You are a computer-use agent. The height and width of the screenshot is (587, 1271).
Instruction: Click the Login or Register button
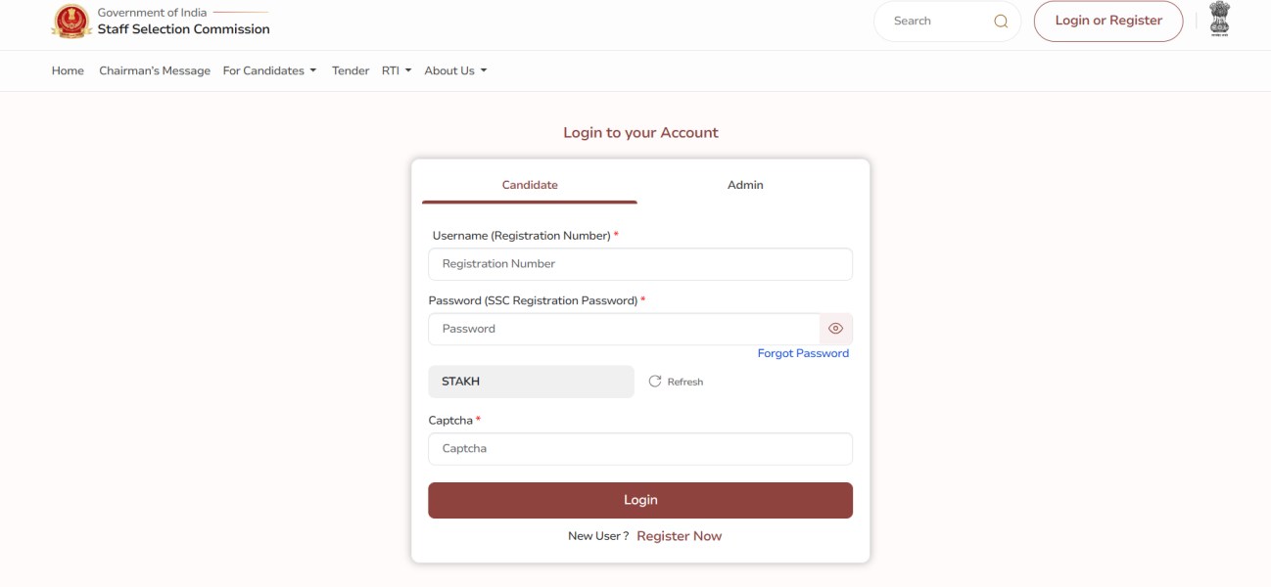point(1107,19)
